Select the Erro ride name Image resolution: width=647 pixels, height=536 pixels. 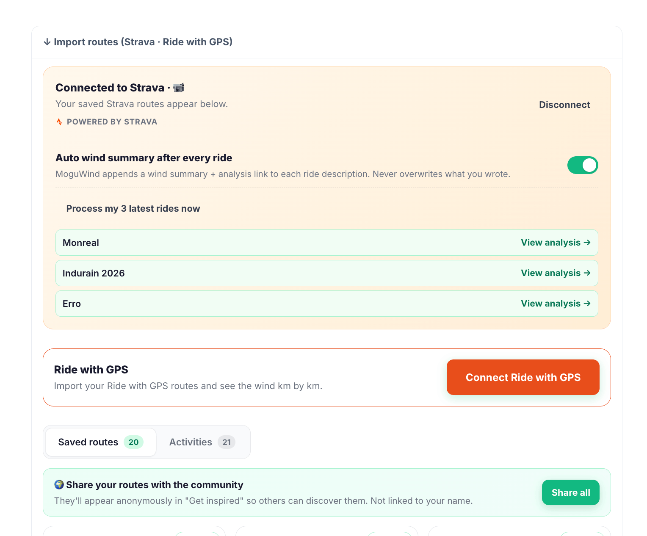point(72,304)
